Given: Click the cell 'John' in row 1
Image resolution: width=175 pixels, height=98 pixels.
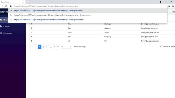Looking at the screenshot, I should click(x=69, y=24).
